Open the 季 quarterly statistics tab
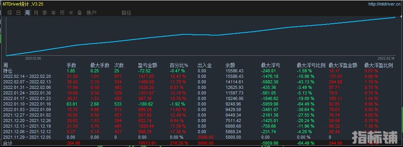This screenshot has width=403, height=147. (x=45, y=13)
